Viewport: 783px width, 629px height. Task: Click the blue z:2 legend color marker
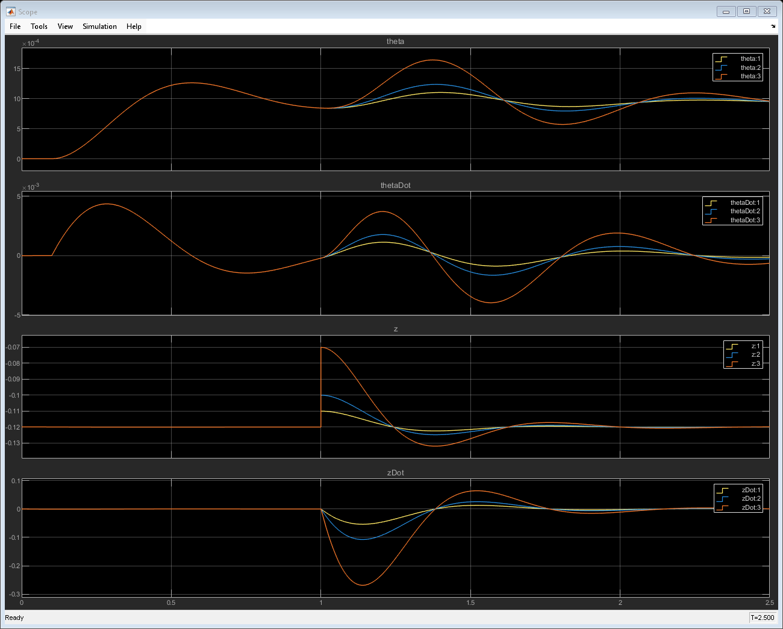pos(732,355)
